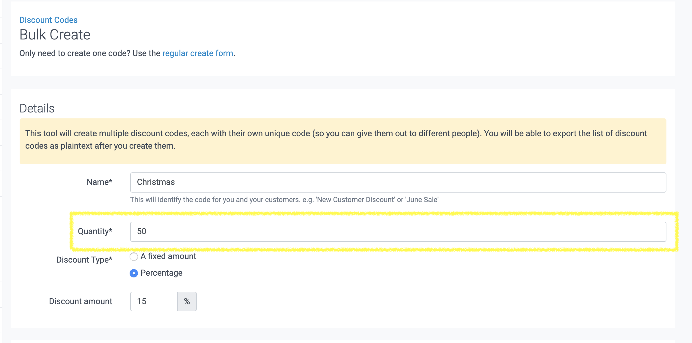This screenshot has width=692, height=343.
Task: Click the partially visible panel at page bottom
Action: 343,341
